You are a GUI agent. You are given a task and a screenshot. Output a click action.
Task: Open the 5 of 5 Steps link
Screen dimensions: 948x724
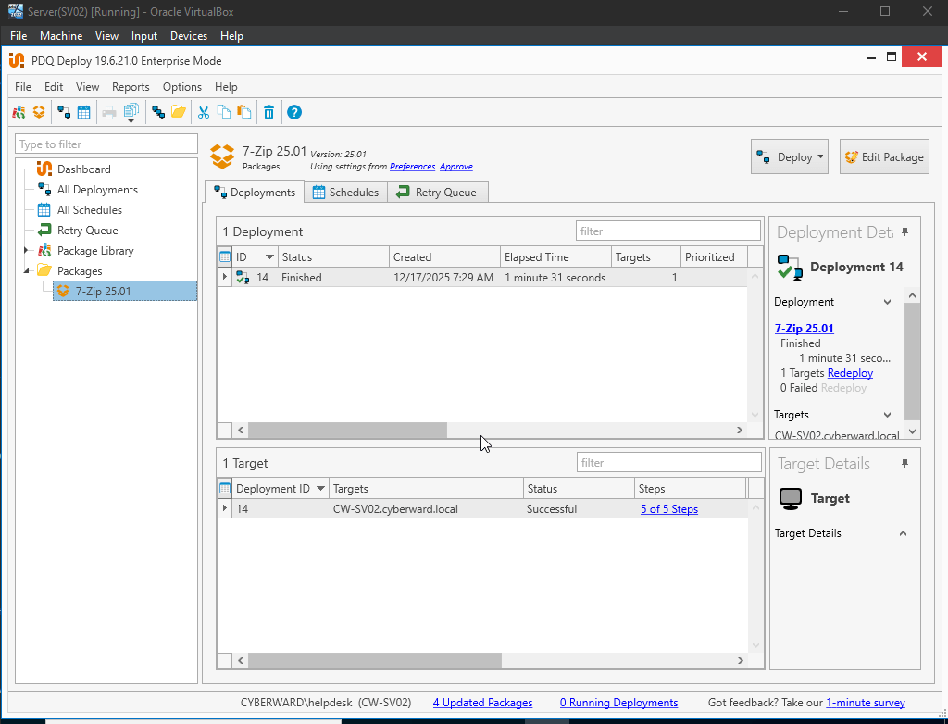click(669, 509)
